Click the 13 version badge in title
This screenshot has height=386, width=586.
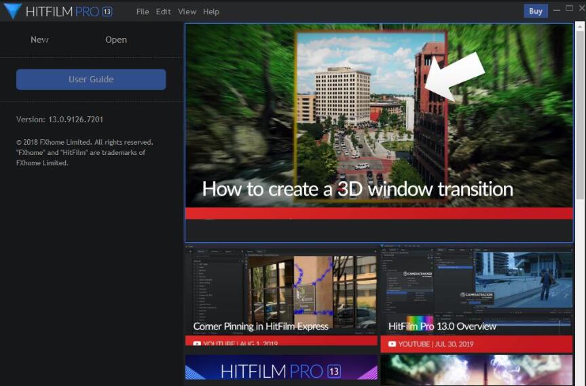point(107,12)
